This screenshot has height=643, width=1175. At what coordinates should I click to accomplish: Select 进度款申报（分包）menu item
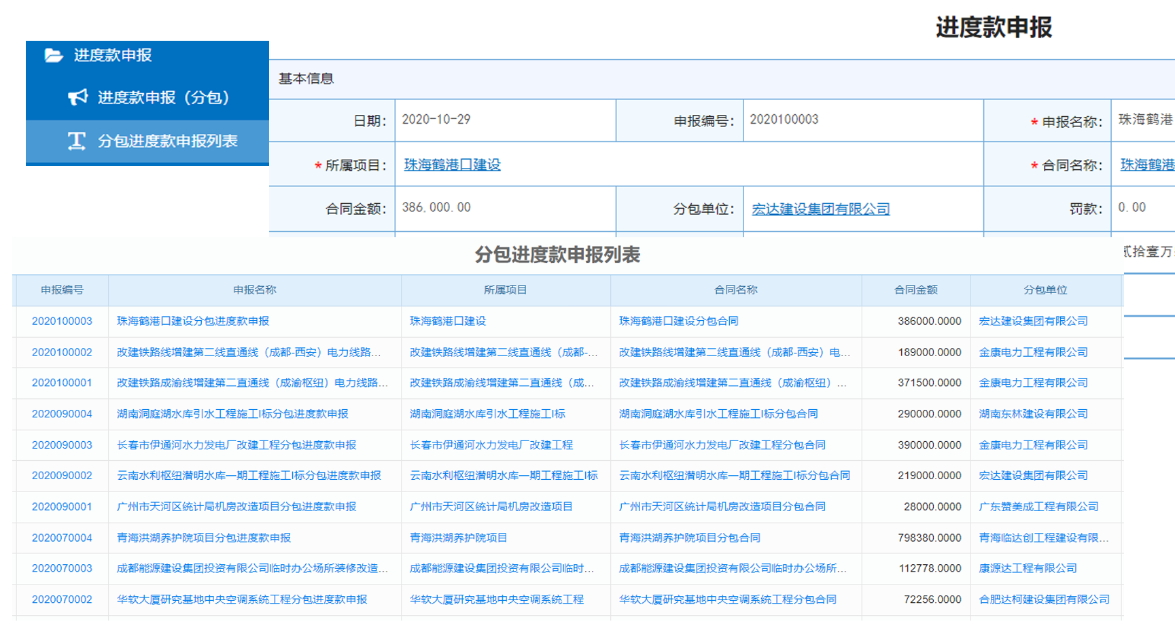coord(147,97)
